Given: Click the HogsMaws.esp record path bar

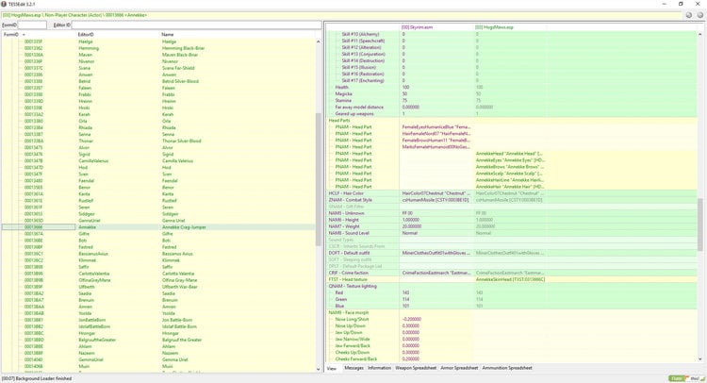Looking at the screenshot, I should pos(341,15).
